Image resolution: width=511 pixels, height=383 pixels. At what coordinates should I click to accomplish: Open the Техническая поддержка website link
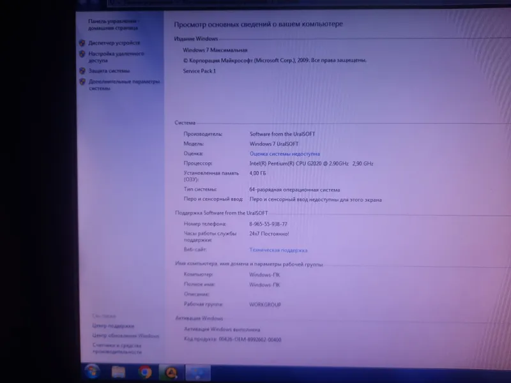click(x=278, y=250)
